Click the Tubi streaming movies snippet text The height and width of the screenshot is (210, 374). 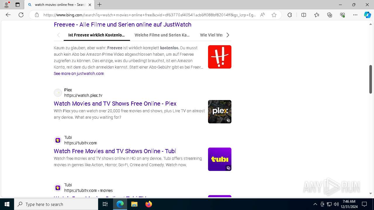[x=128, y=162]
